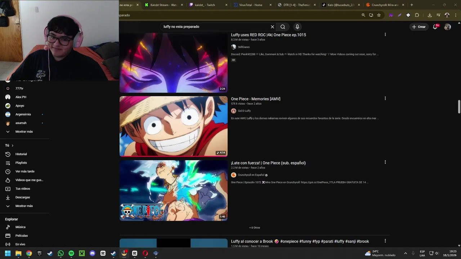Open Crunchyroll en Español channel

(251, 175)
